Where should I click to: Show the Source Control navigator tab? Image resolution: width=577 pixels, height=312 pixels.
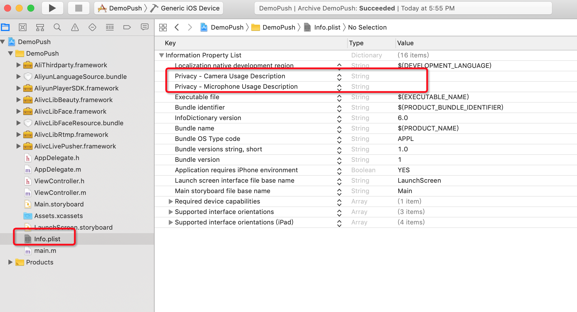[23, 27]
